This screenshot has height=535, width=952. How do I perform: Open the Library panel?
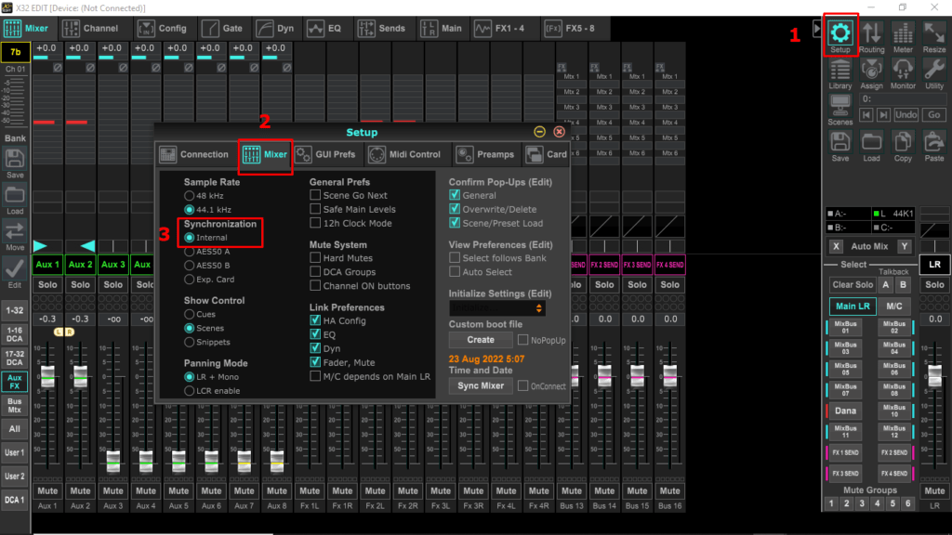[x=840, y=72]
